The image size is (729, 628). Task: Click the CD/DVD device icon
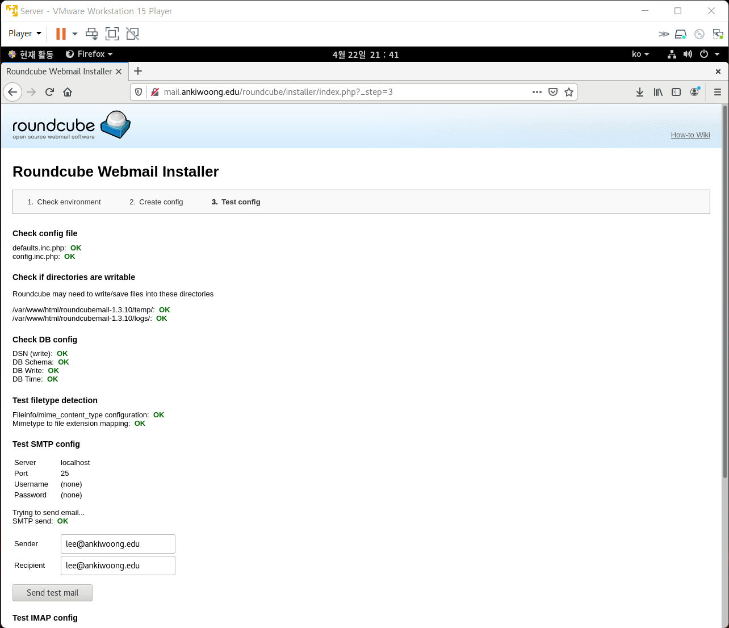coord(699,34)
